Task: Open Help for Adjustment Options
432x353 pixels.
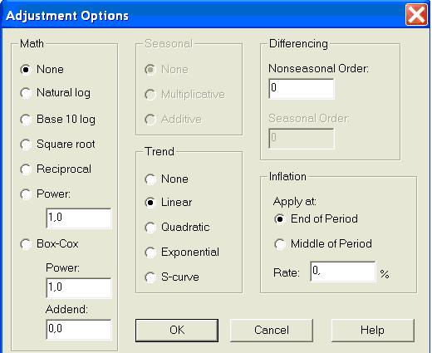Action: click(x=372, y=331)
